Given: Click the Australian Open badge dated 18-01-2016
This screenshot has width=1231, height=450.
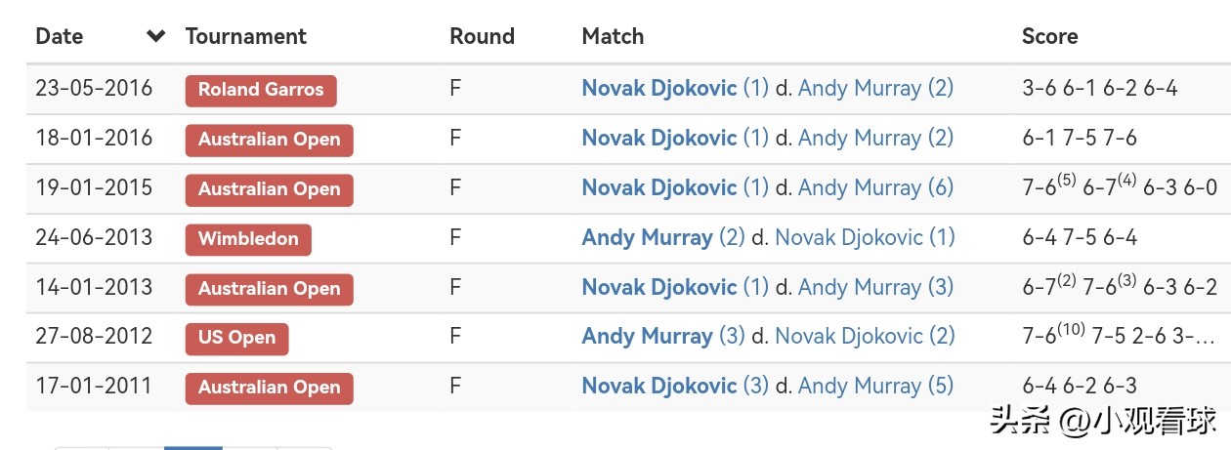Looking at the screenshot, I should pos(269,140).
